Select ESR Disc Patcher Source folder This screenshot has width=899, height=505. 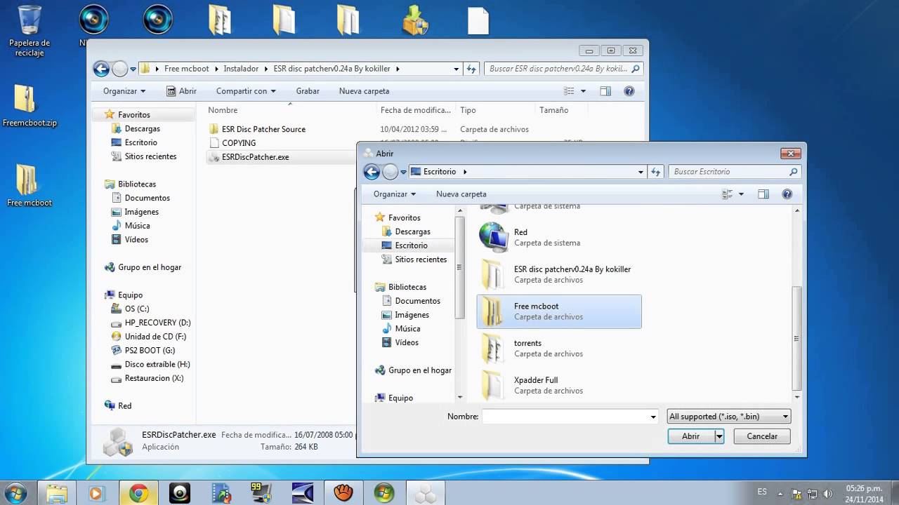263,129
